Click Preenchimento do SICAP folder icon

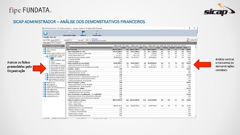click(45, 94)
